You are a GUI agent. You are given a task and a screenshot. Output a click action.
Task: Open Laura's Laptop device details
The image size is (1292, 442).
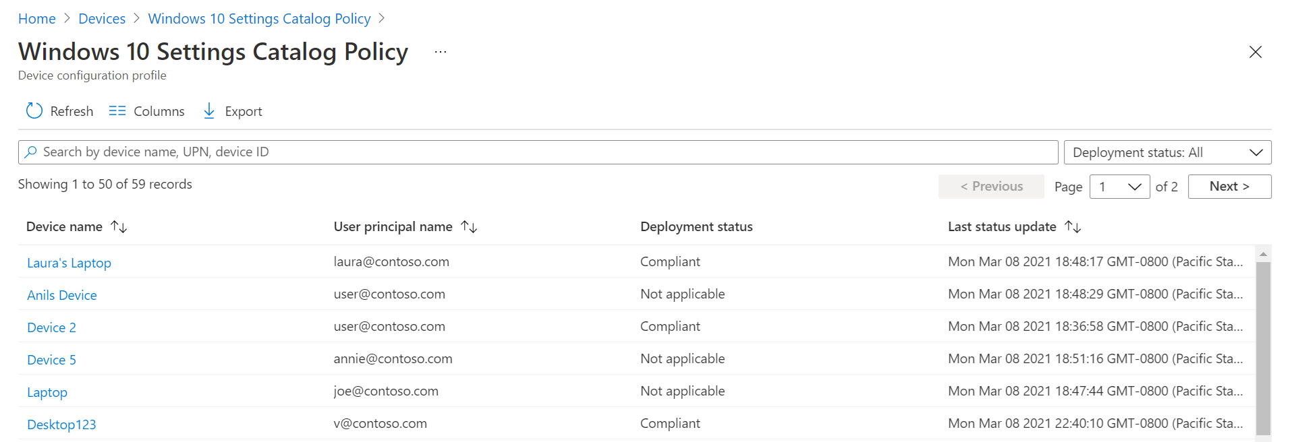(x=69, y=263)
